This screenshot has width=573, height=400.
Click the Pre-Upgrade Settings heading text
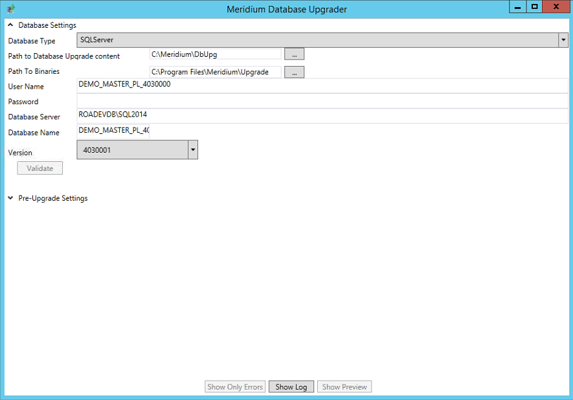pyautogui.click(x=53, y=198)
